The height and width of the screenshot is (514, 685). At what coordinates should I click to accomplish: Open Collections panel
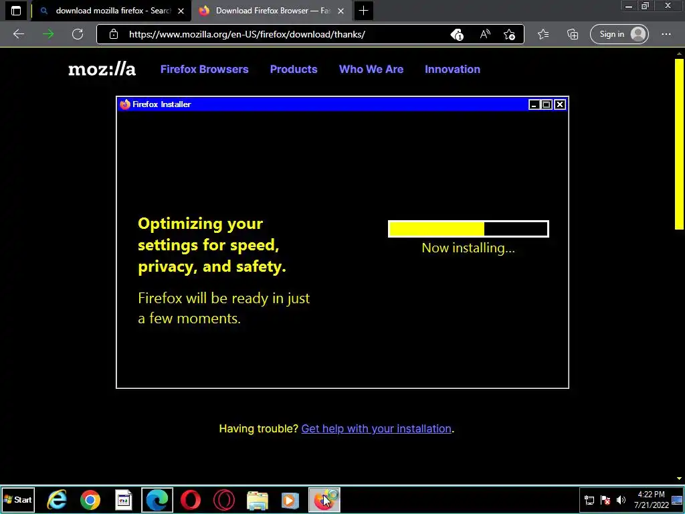(x=573, y=34)
